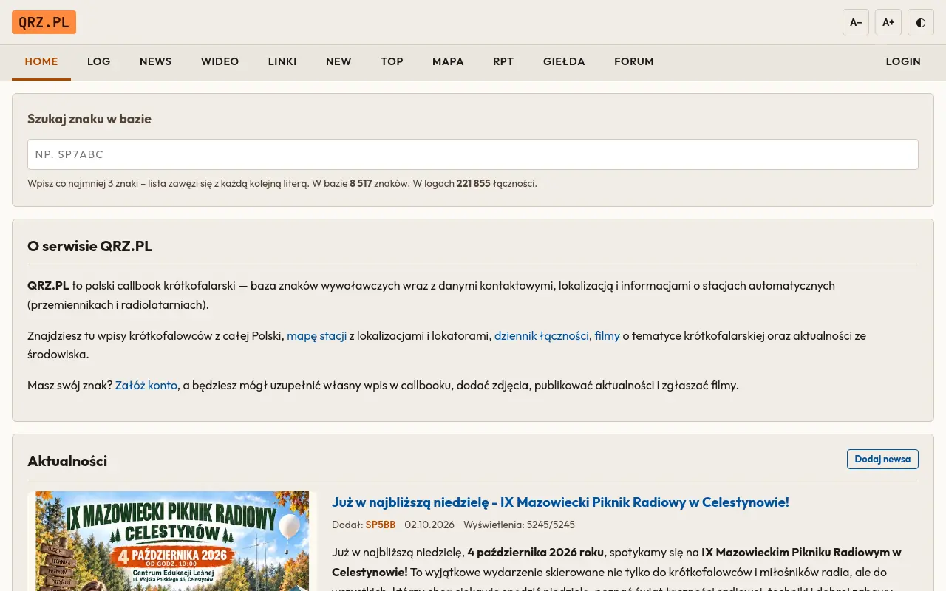Click the 'Załóż konto' link
Viewport: 946px width, 591px height.
pos(146,385)
